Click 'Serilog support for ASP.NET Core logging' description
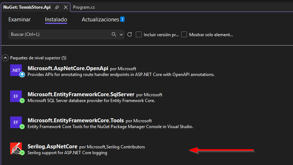Image resolution: width=293 pixels, height=165 pixels. [x=67, y=153]
